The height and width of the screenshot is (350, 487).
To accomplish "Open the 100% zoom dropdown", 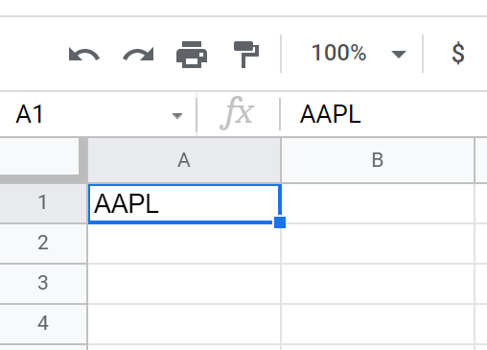I will tap(358, 54).
